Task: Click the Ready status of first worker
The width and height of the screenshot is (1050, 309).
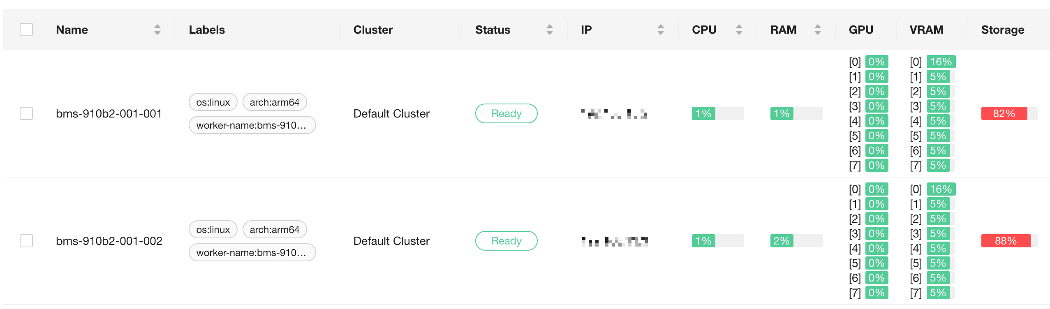Action: pos(506,113)
